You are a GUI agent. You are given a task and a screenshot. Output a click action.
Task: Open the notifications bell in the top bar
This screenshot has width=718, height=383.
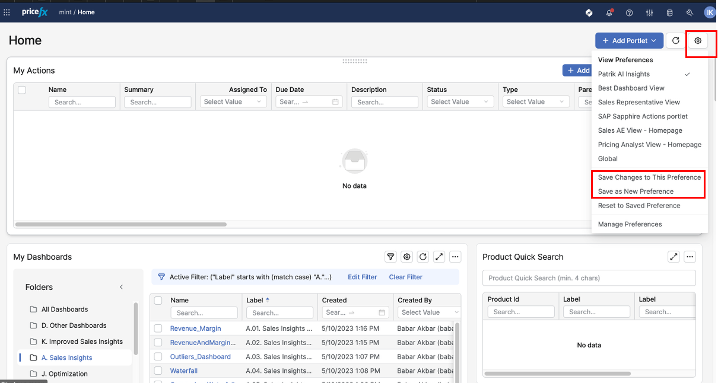tap(609, 12)
